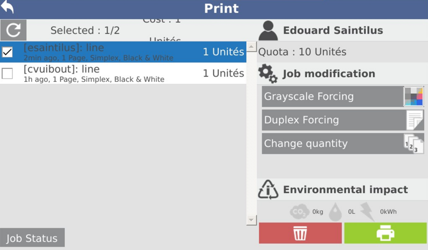Select the cvuibout line job row
The height and width of the screenshot is (250, 428).
pos(125,73)
